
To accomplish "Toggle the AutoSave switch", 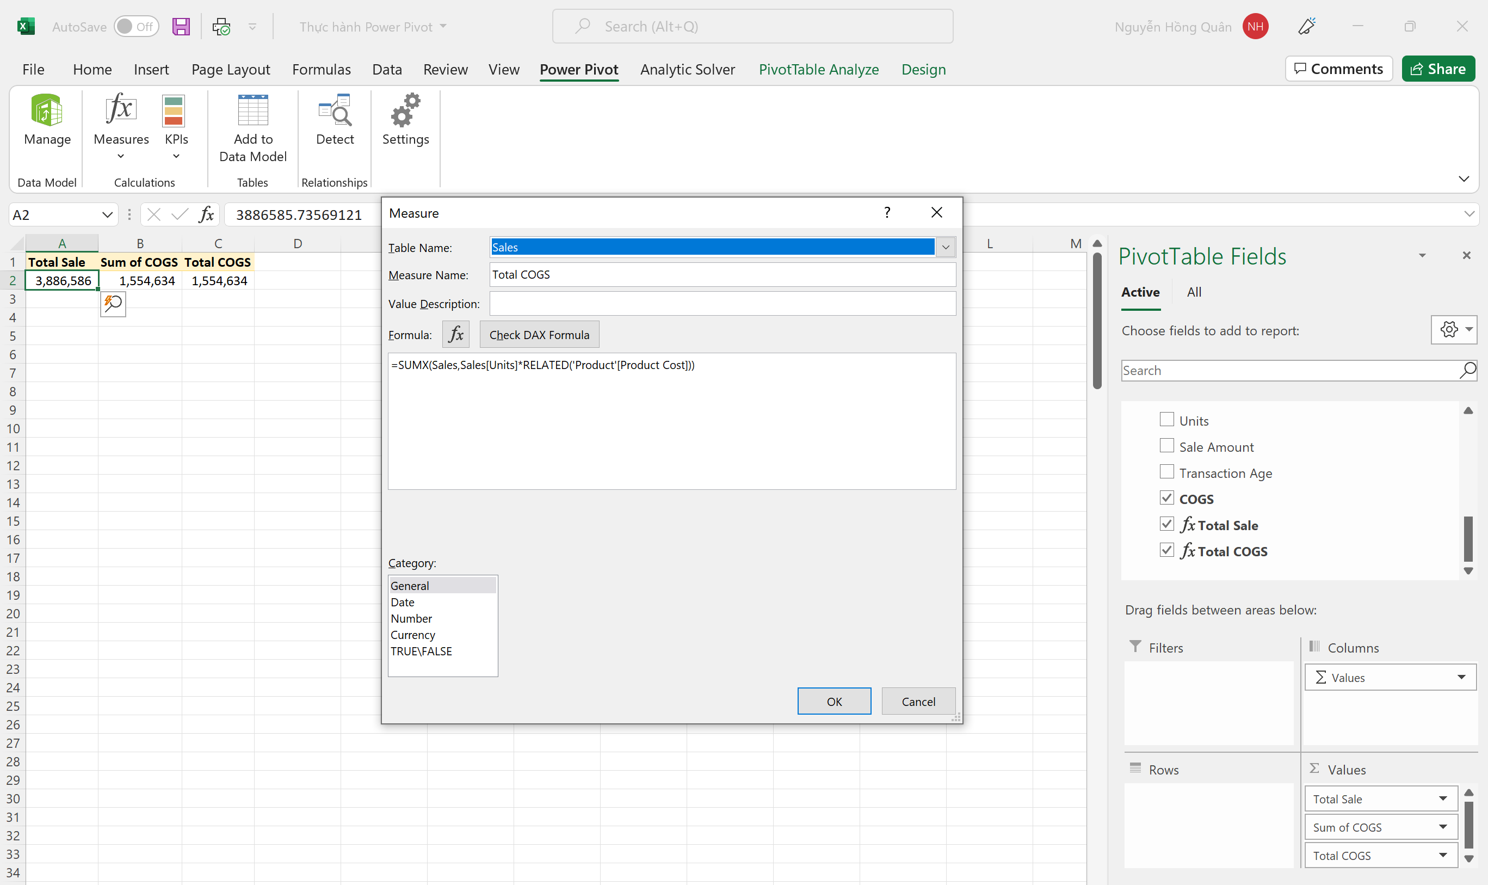I will [x=136, y=27].
